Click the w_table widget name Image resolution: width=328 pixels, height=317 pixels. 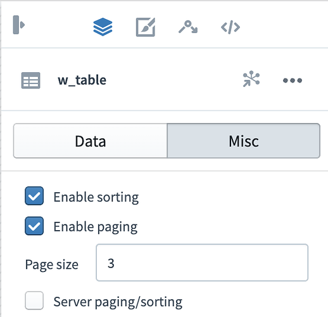tap(82, 81)
